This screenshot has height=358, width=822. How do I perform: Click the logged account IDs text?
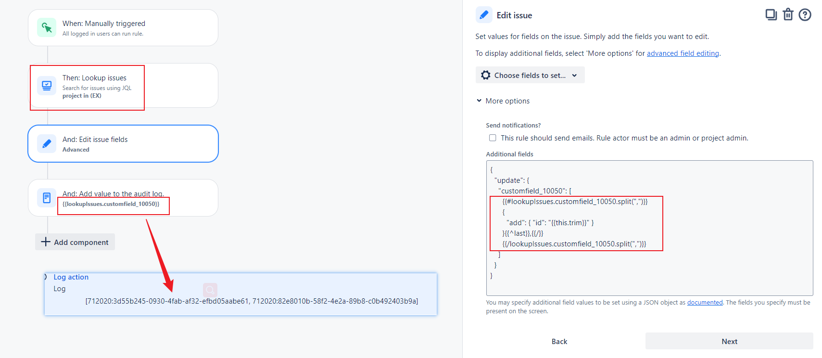[252, 301]
